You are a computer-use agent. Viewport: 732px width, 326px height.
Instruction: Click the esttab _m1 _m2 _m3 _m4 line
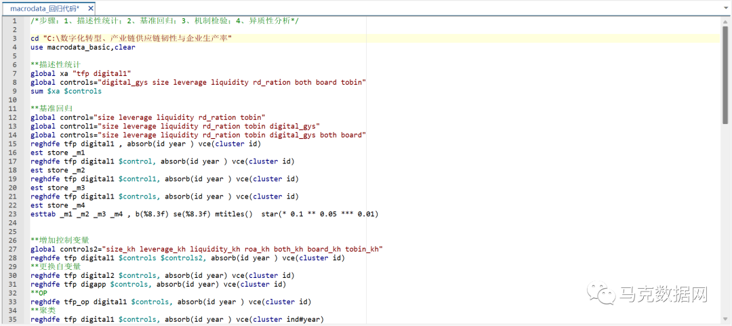point(204,214)
